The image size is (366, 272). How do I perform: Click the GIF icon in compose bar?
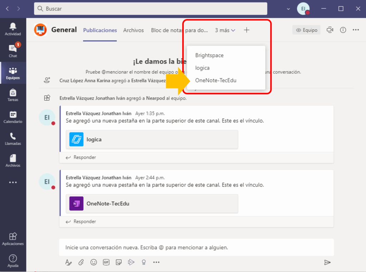[x=106, y=262]
